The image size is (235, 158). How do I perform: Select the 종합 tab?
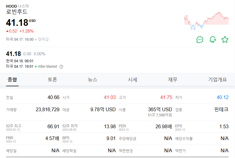(x=12, y=80)
